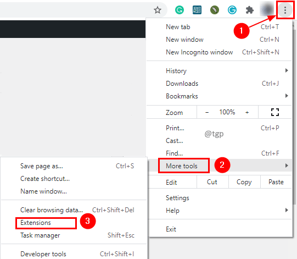This screenshot has width=297, height=259.
Task: Toggle fullscreen mode icon in Zoom row
Action: (275, 112)
